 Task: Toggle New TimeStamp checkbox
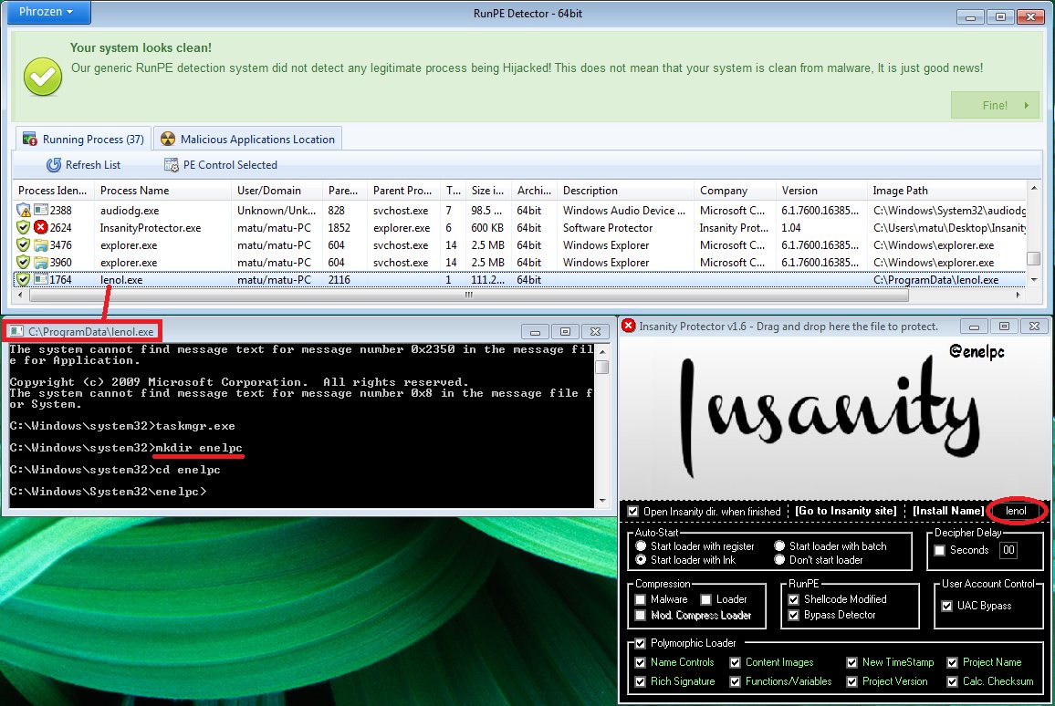pos(851,662)
